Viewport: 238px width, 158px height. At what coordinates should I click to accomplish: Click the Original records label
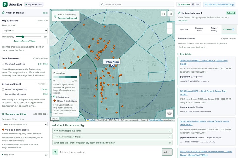coord(229,39)
